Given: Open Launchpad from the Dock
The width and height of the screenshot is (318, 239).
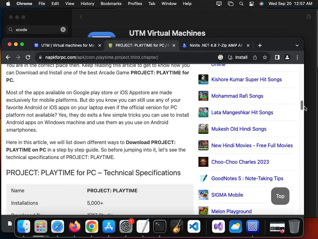Looking at the screenshot, I should pos(41,227).
